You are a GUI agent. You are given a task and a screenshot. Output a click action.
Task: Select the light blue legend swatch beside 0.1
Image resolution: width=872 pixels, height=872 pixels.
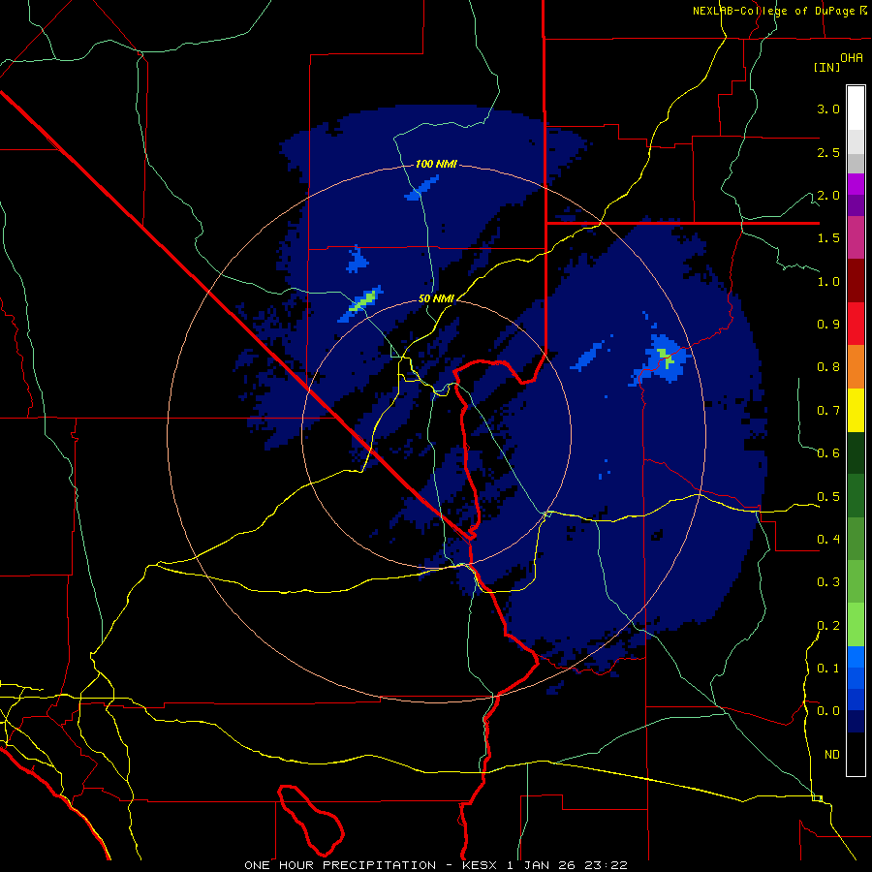coord(856,657)
